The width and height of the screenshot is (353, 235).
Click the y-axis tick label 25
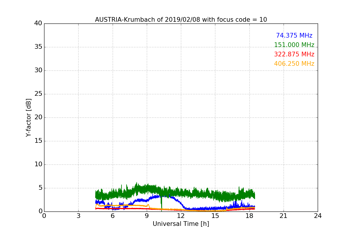[x=38, y=94]
